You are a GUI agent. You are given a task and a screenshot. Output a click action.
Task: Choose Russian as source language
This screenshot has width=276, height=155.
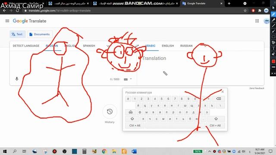coord(52,46)
